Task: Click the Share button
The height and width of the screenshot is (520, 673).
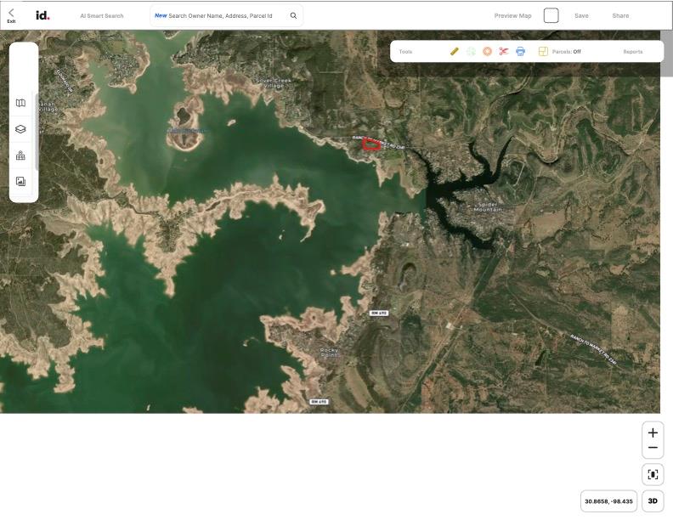Action: click(620, 16)
